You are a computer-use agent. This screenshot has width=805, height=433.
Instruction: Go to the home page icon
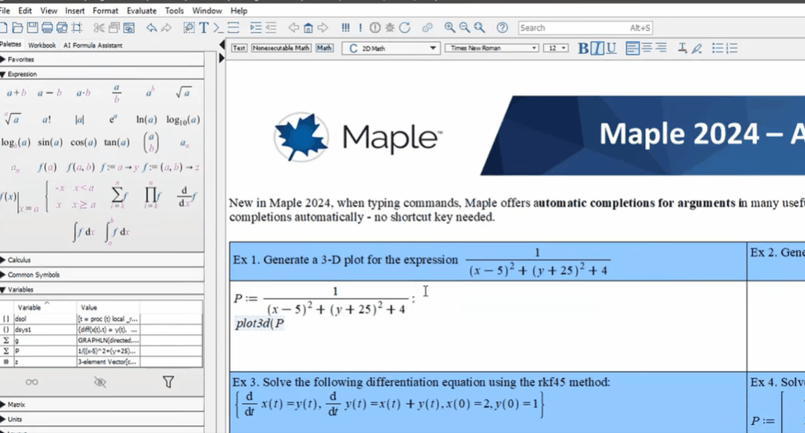pos(308,28)
